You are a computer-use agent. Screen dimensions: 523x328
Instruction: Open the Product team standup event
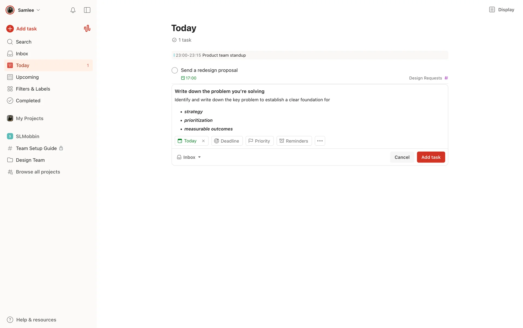pos(224,55)
